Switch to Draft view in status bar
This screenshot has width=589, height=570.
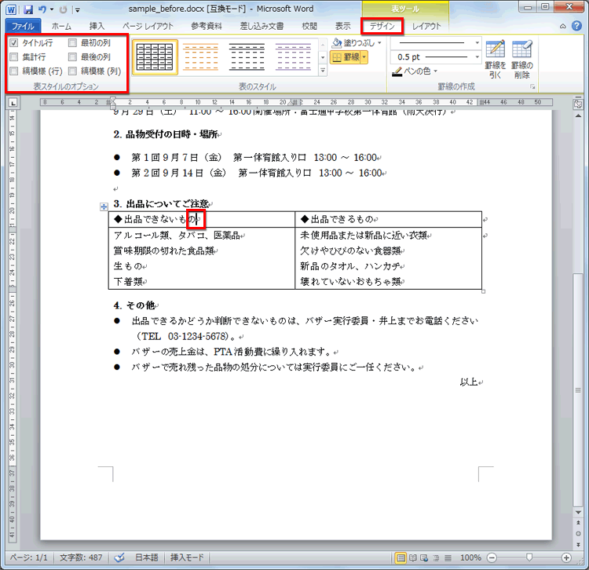point(448,557)
